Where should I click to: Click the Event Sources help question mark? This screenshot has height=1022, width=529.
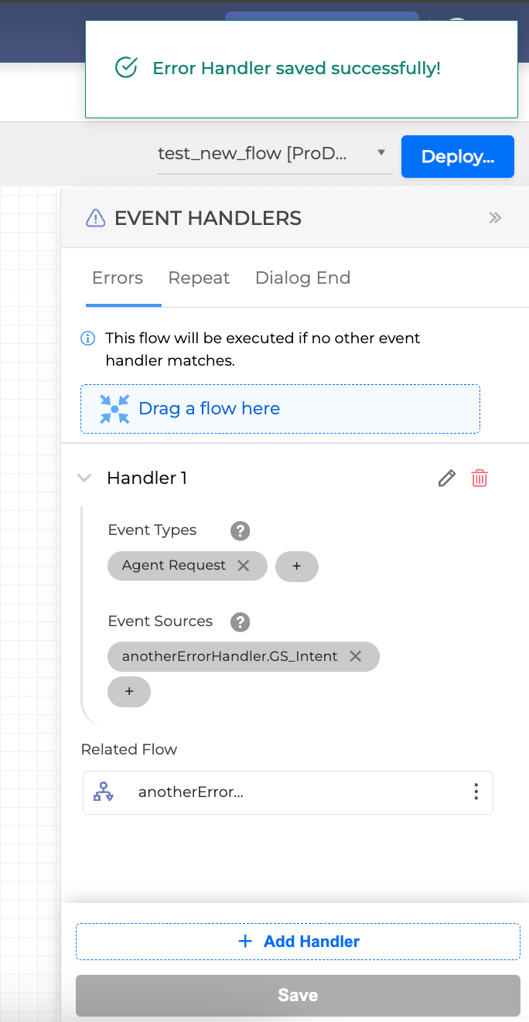coord(241,622)
